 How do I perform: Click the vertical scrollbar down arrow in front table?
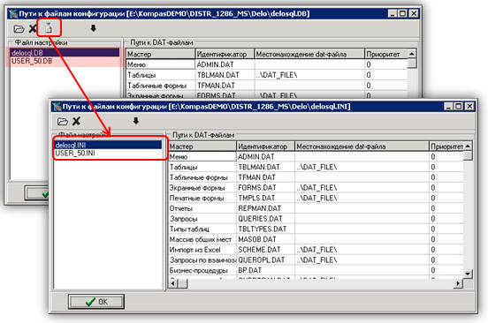[468, 274]
